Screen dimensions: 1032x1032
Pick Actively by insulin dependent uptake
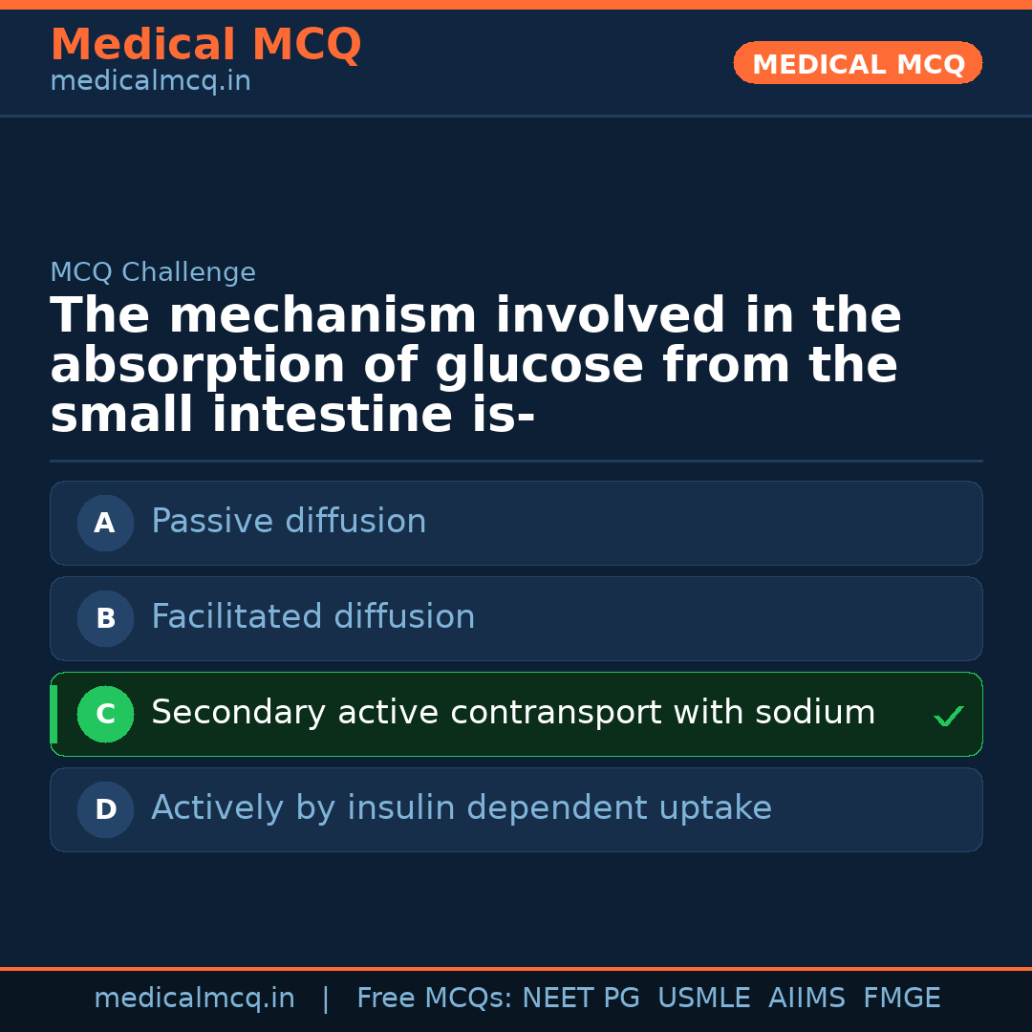tap(462, 808)
